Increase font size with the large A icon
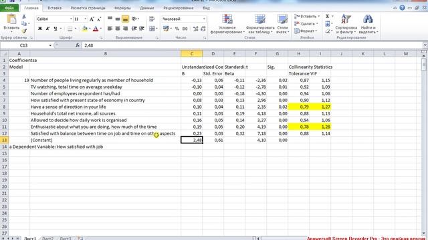The height and width of the screenshot is (240, 428). pos(92,19)
